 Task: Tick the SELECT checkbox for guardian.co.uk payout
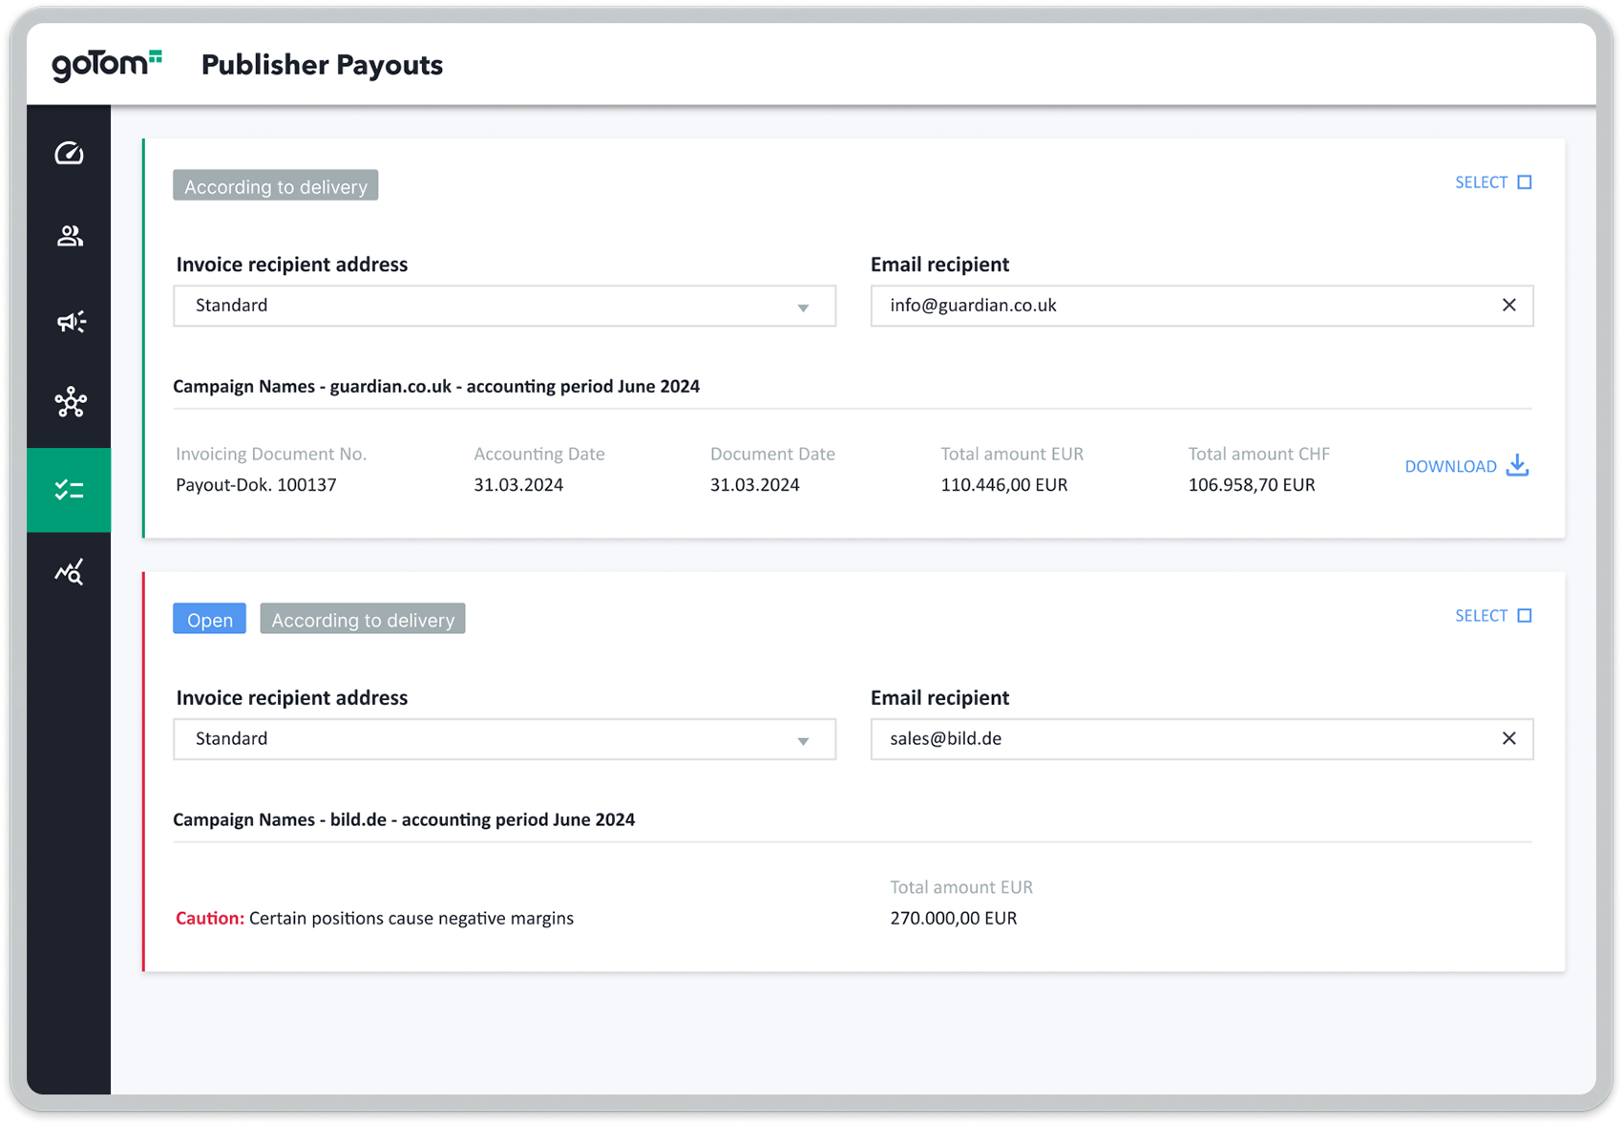[1525, 182]
